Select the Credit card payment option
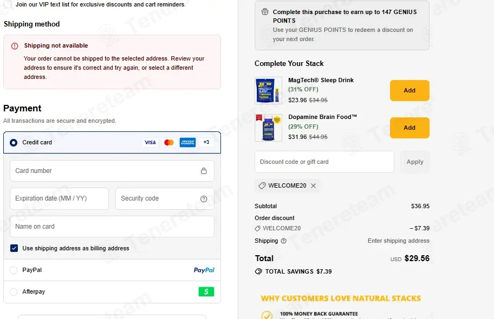The height and width of the screenshot is (319, 494). (14, 143)
